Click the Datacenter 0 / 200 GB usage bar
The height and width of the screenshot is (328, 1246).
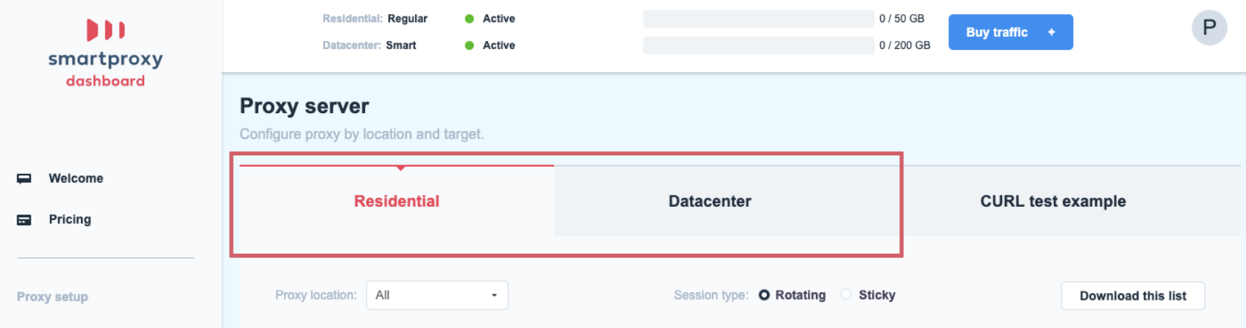pyautogui.click(x=759, y=45)
